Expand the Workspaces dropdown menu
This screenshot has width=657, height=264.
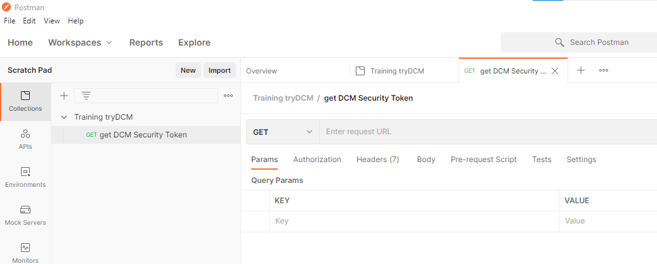tap(81, 42)
